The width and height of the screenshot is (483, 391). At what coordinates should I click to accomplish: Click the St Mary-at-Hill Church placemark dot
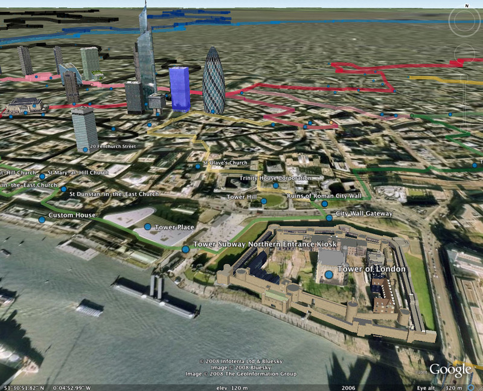[x=42, y=176]
